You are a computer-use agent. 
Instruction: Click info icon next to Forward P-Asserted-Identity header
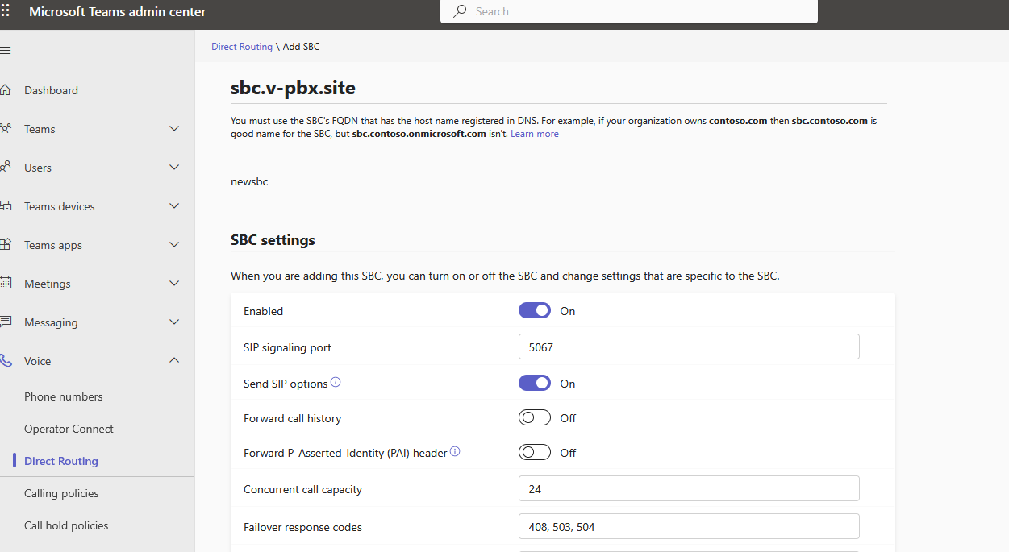(455, 452)
